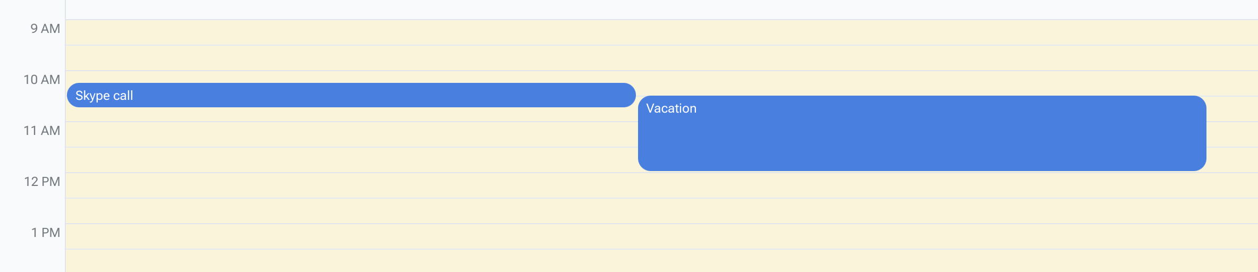The height and width of the screenshot is (272, 1258).
Task: Click the 12 PM time label
Action: (x=42, y=182)
